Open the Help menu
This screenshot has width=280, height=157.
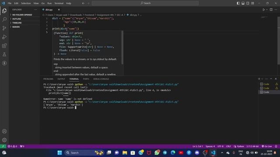tap(69, 3)
